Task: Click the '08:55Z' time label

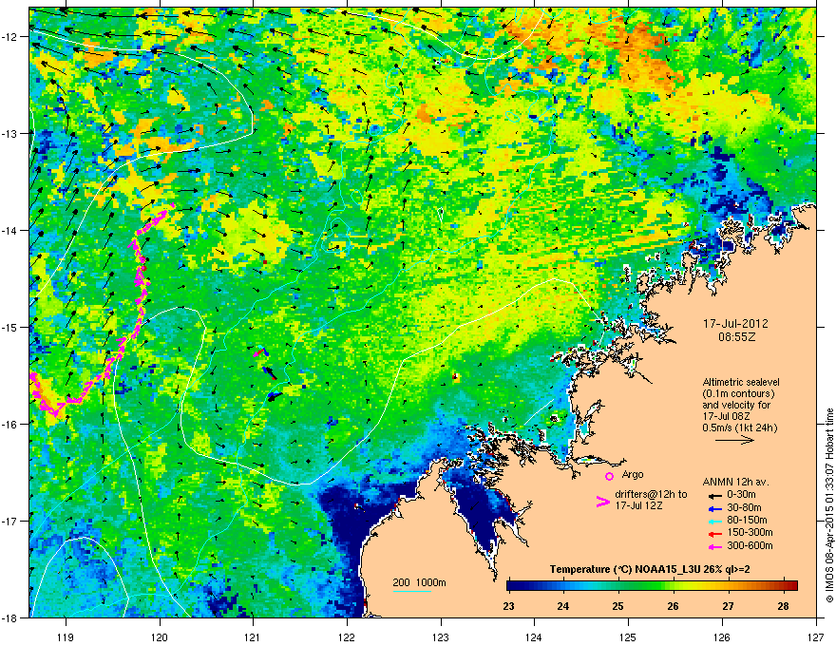Action: click(x=736, y=337)
